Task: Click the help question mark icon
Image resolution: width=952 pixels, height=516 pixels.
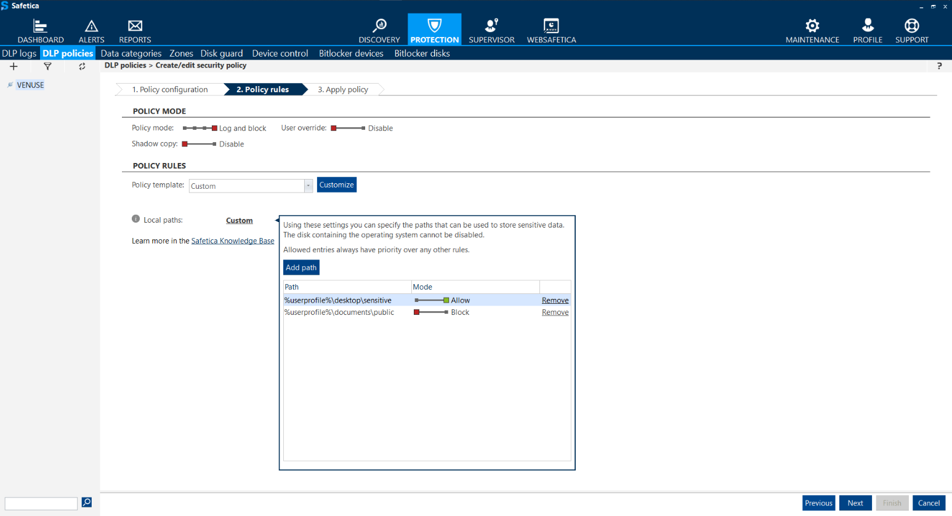Action: (x=939, y=66)
